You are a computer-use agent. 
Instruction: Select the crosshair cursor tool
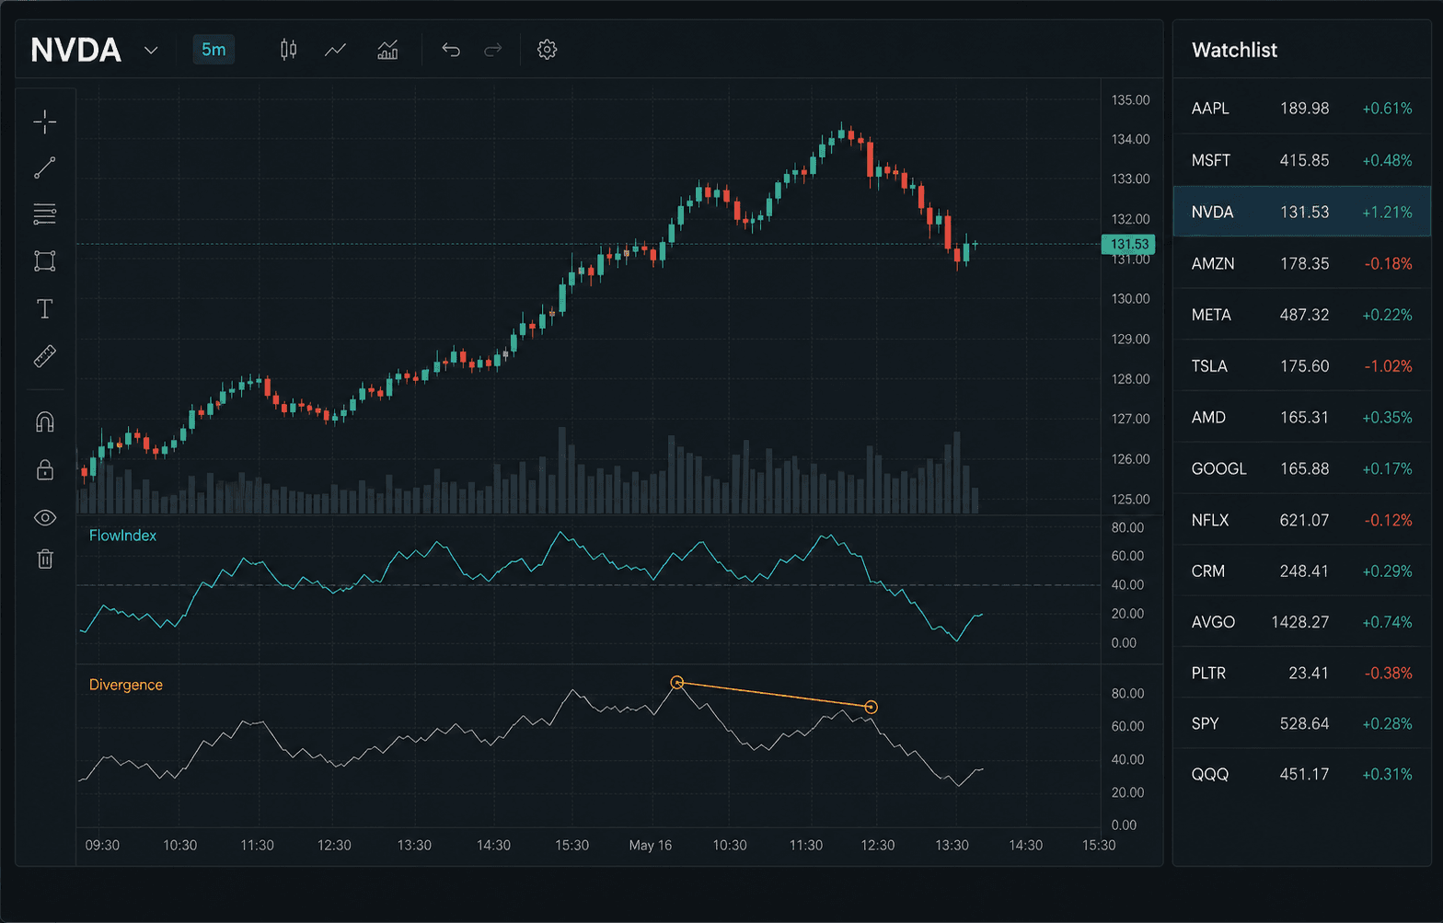[44, 121]
